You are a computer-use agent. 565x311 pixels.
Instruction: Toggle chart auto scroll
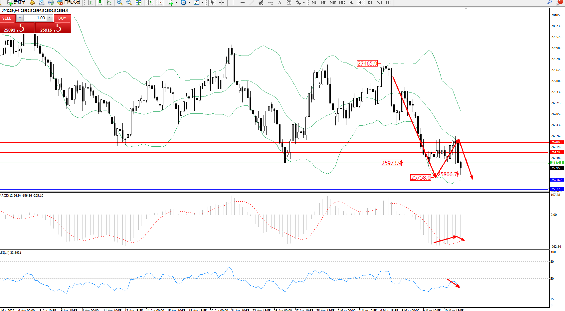(150, 3)
